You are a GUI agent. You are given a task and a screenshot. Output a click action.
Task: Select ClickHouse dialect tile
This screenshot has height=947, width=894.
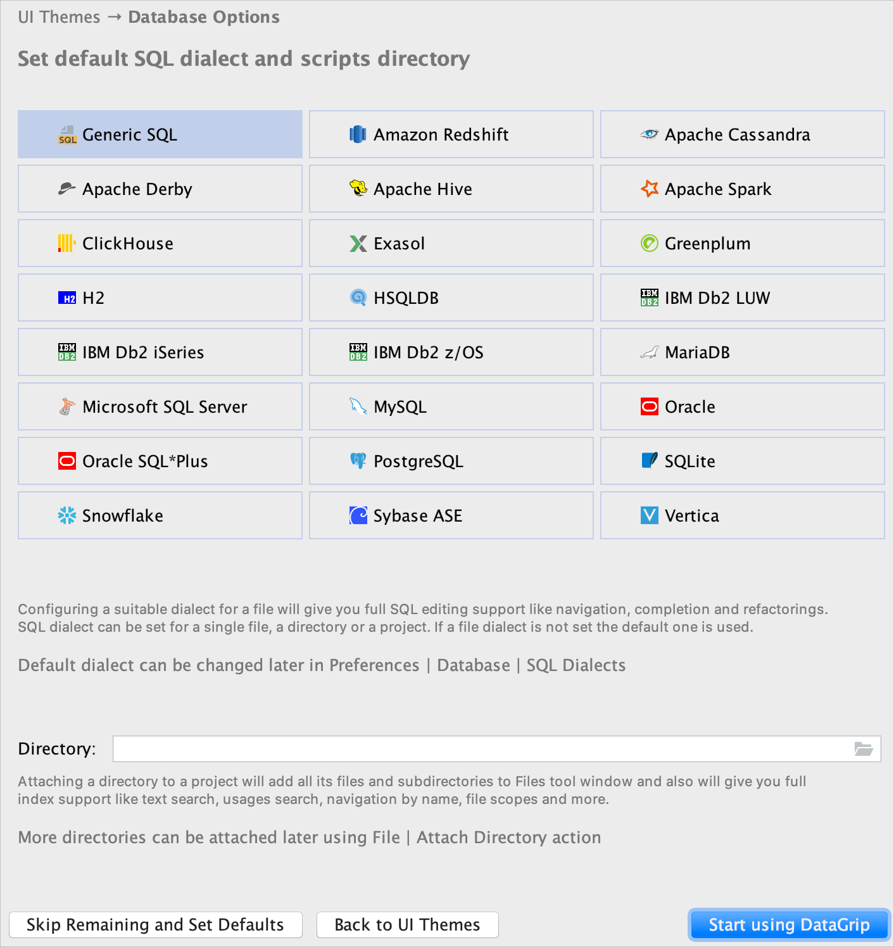(160, 243)
